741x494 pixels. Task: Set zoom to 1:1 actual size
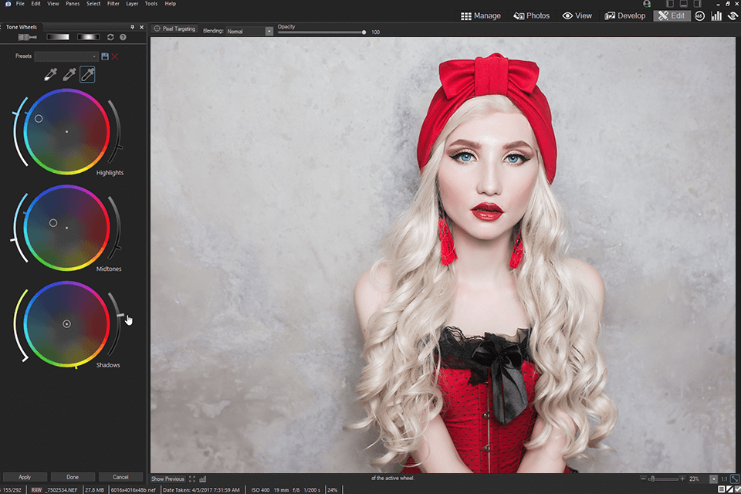(x=724, y=479)
